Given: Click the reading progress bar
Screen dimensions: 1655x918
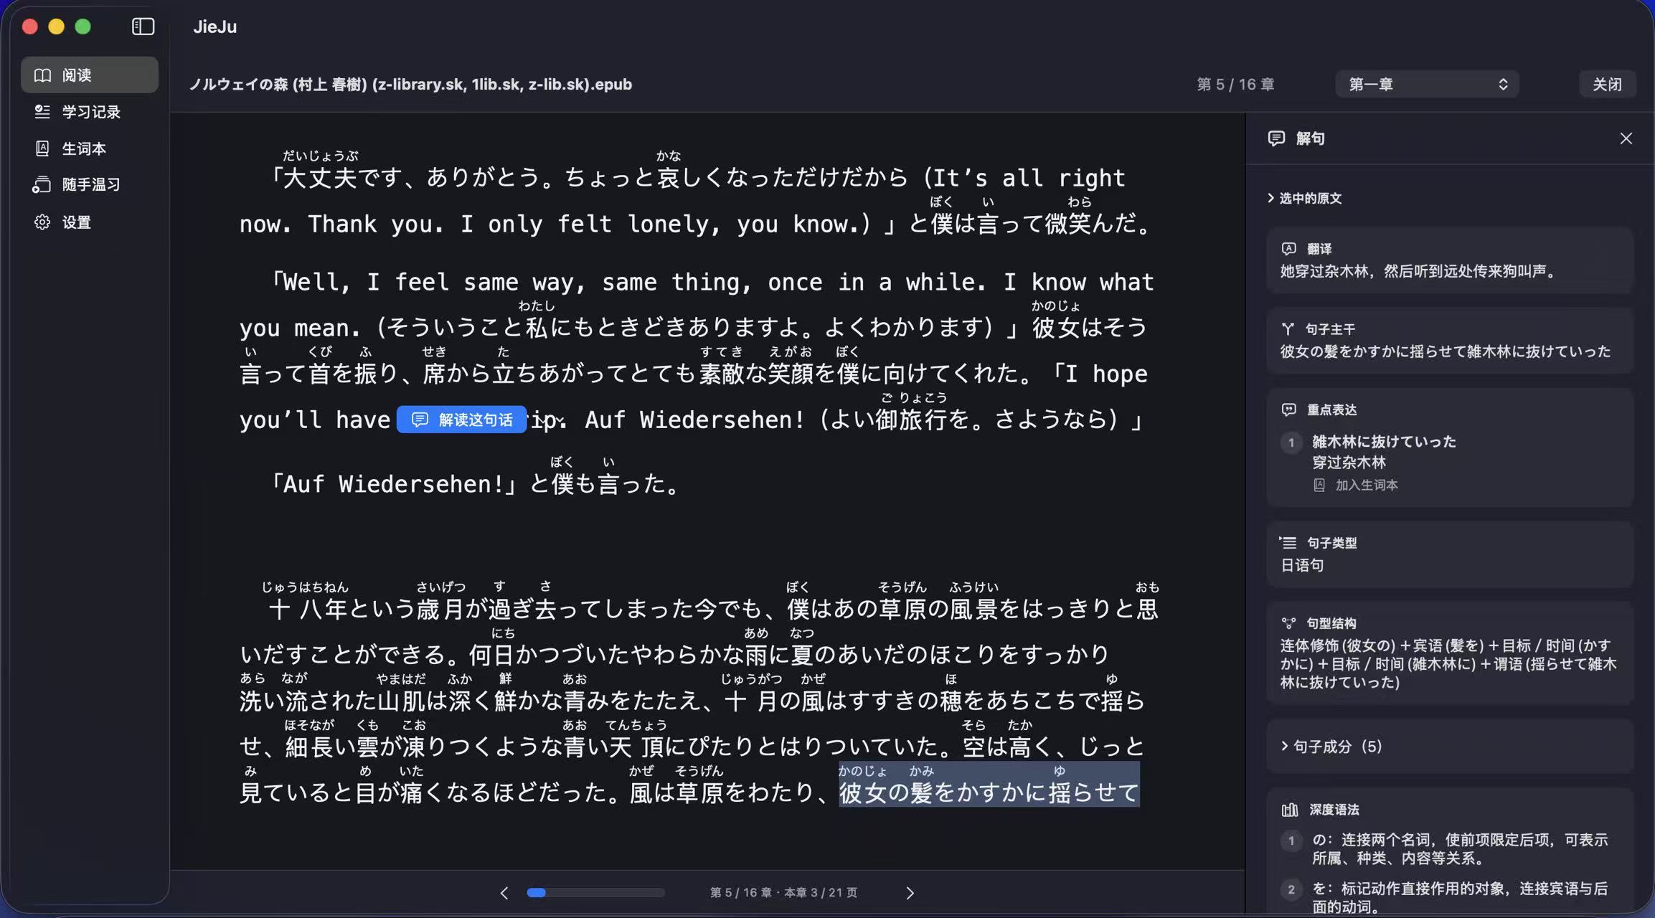Looking at the screenshot, I should [595, 893].
